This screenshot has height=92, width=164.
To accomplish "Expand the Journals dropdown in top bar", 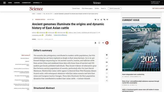I will (37, 3).
